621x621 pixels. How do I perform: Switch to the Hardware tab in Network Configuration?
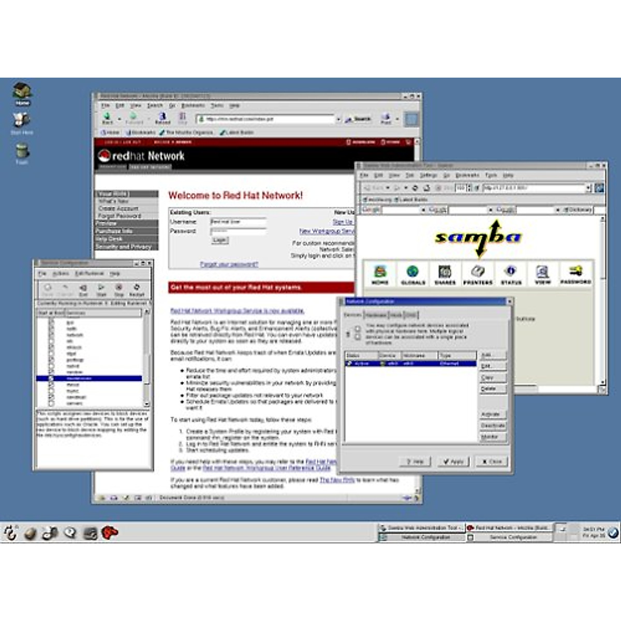pyautogui.click(x=376, y=315)
